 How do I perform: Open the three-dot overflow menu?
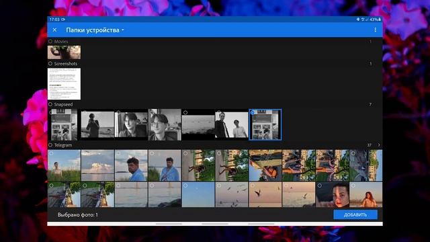click(375, 30)
